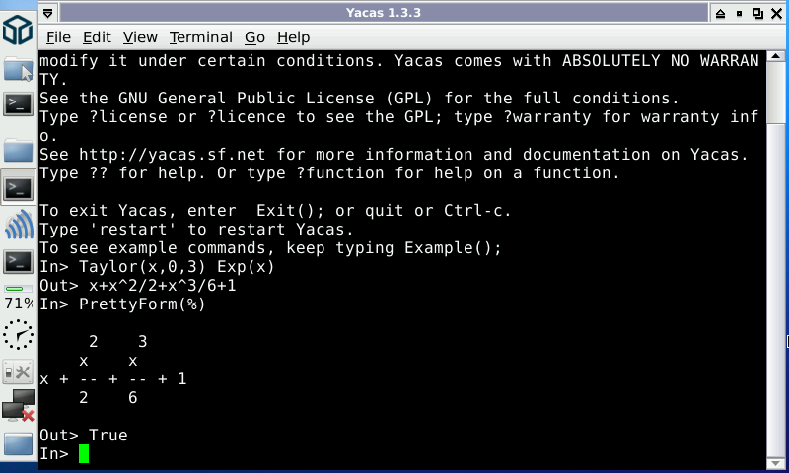Launch the first terminal icon in sidebar
The image size is (789, 473).
18,104
